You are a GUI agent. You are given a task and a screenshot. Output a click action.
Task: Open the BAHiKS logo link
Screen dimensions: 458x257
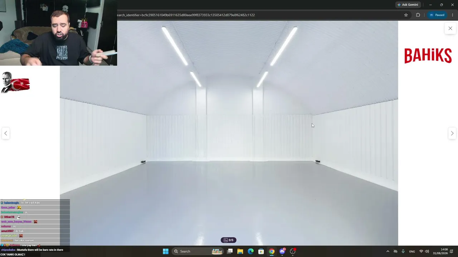click(x=428, y=56)
